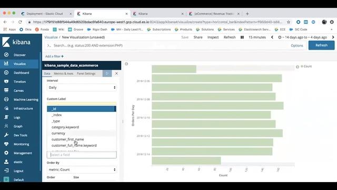Click Share in the top menu
Image resolution: width=337 pixels, height=190 pixels.
click(198, 37)
